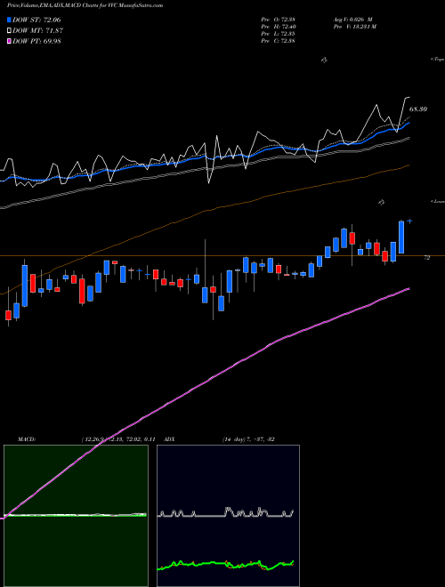Open the ADX indicator panel
Image resolution: width=445 pixels, height=587 pixels.
click(x=228, y=516)
